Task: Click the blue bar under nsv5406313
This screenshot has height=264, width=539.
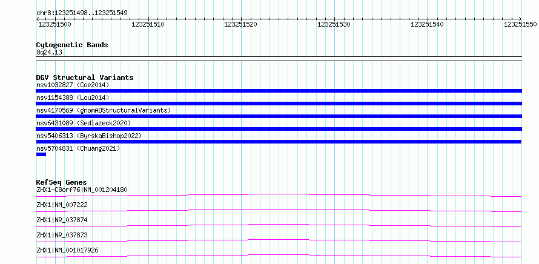Action: (x=279, y=142)
